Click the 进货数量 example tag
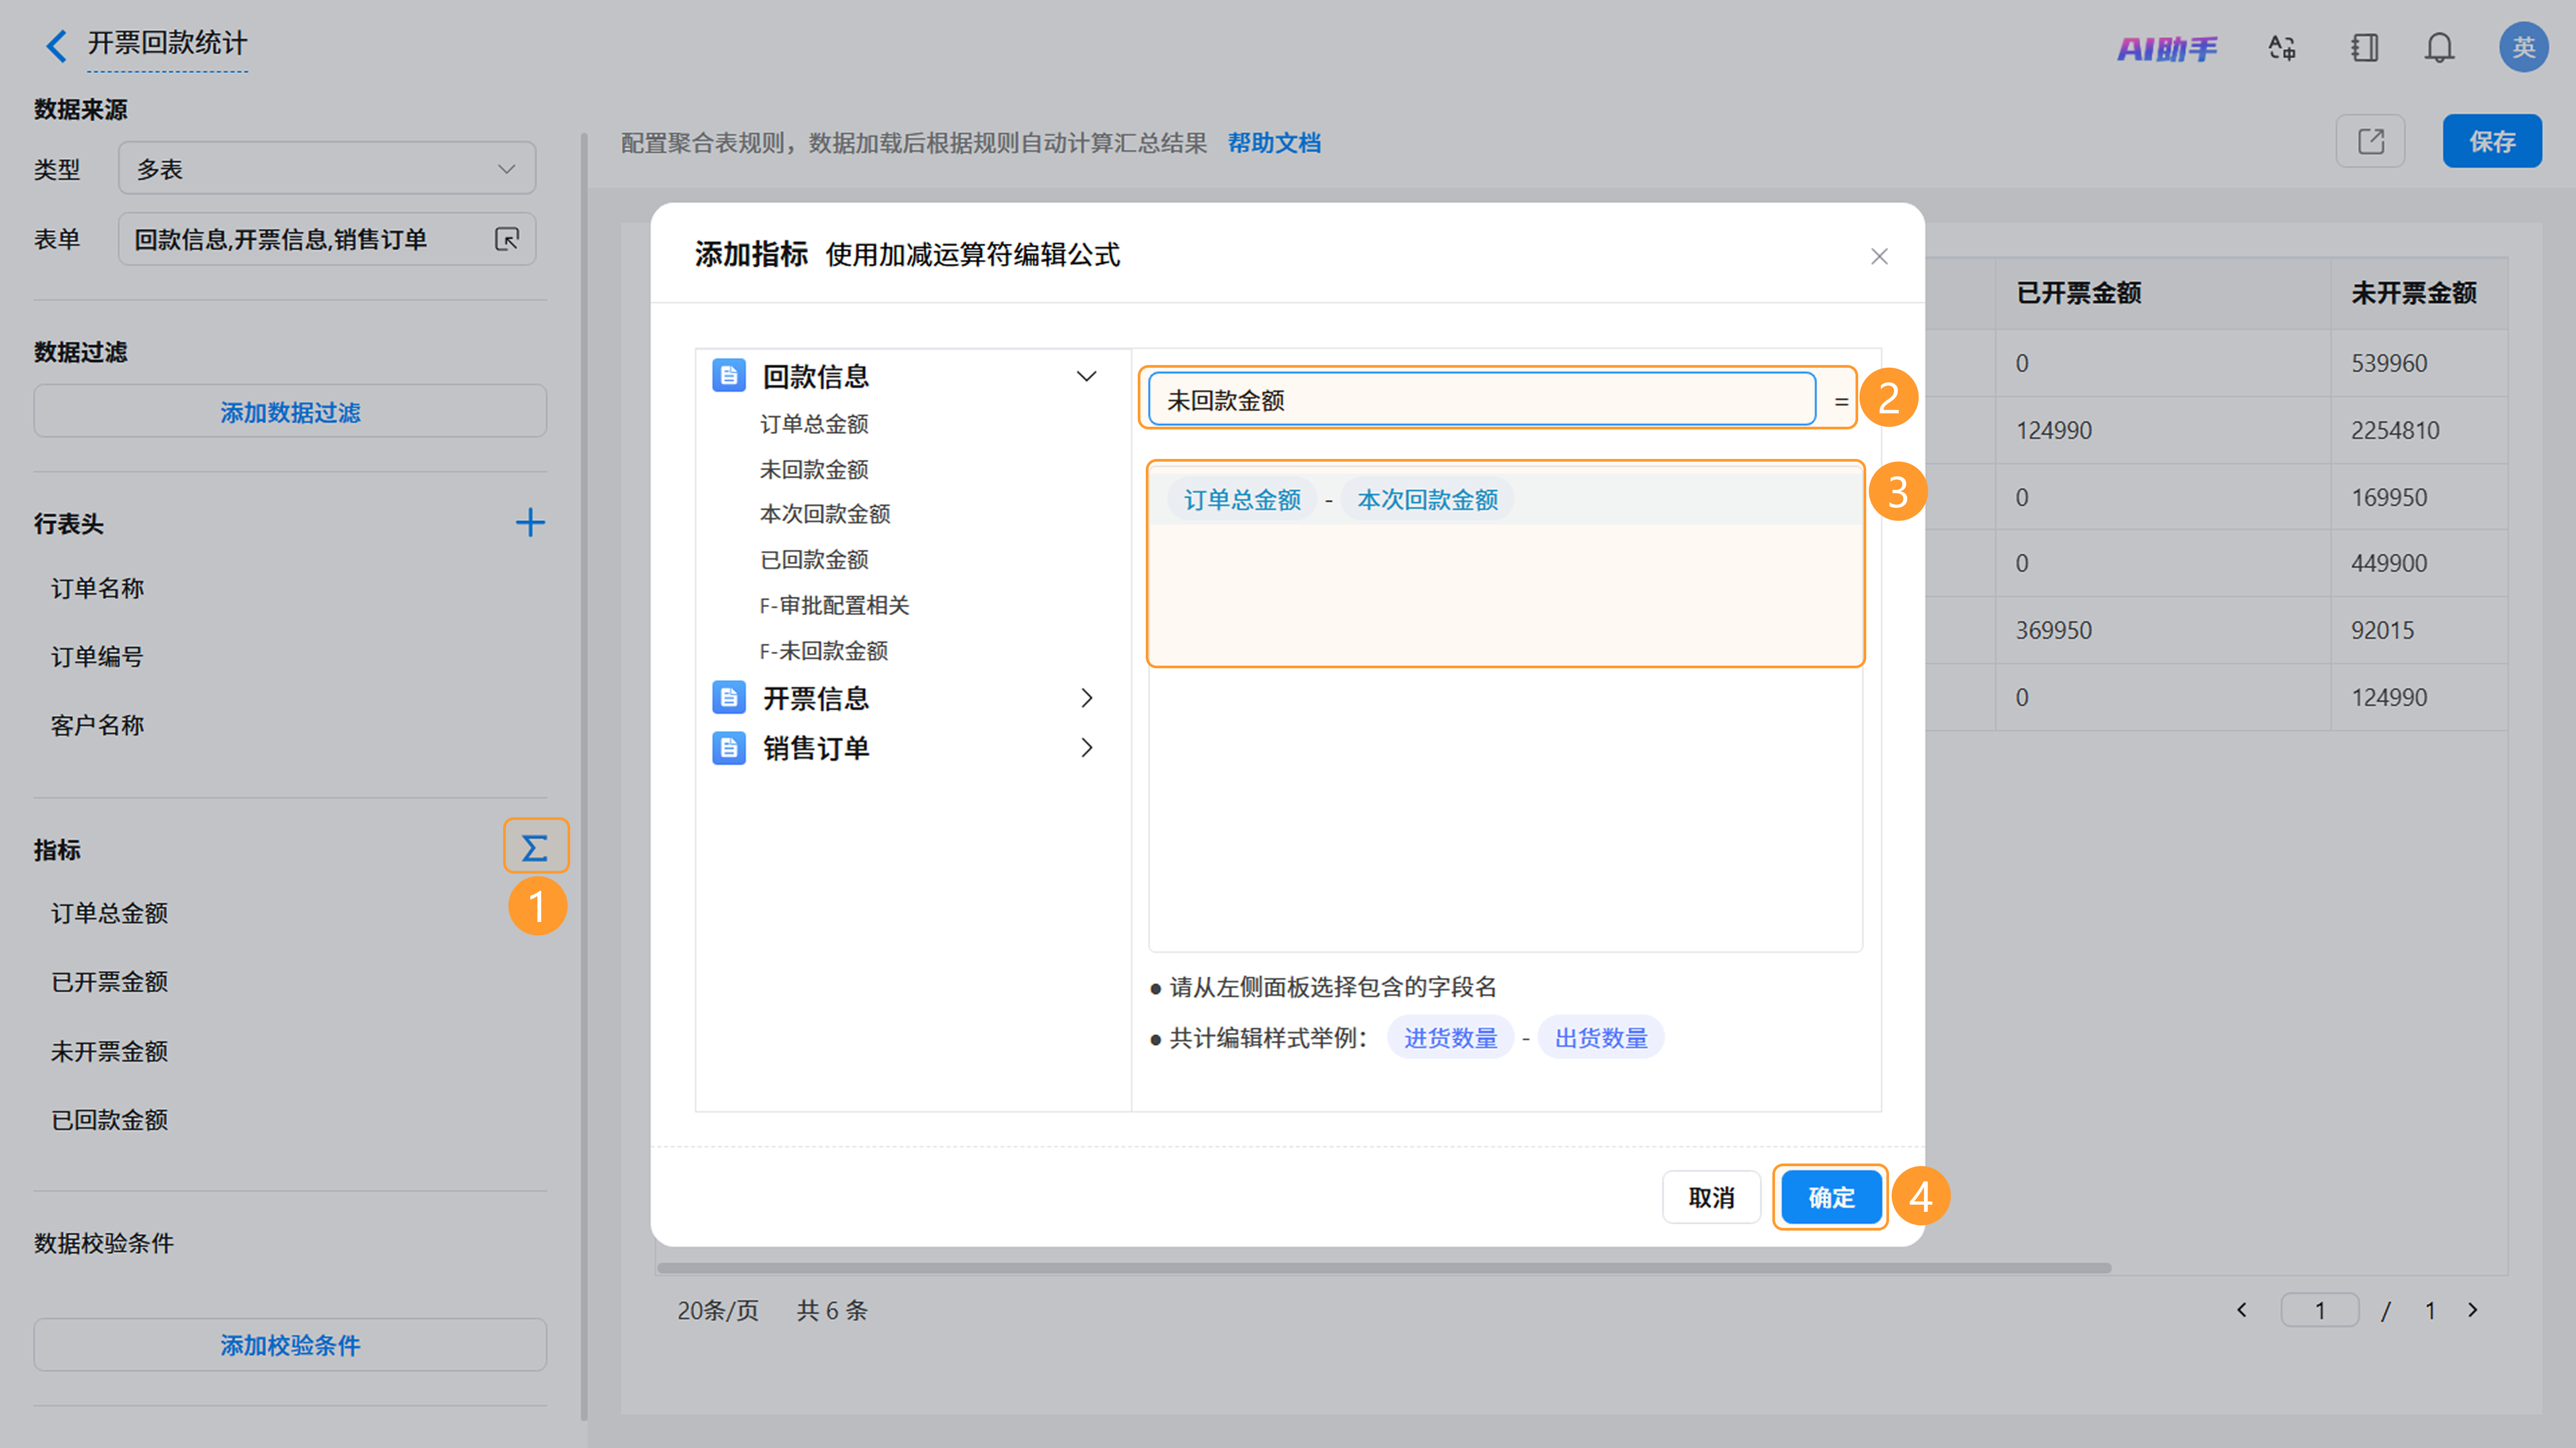The width and height of the screenshot is (2576, 1448). [x=1450, y=1037]
